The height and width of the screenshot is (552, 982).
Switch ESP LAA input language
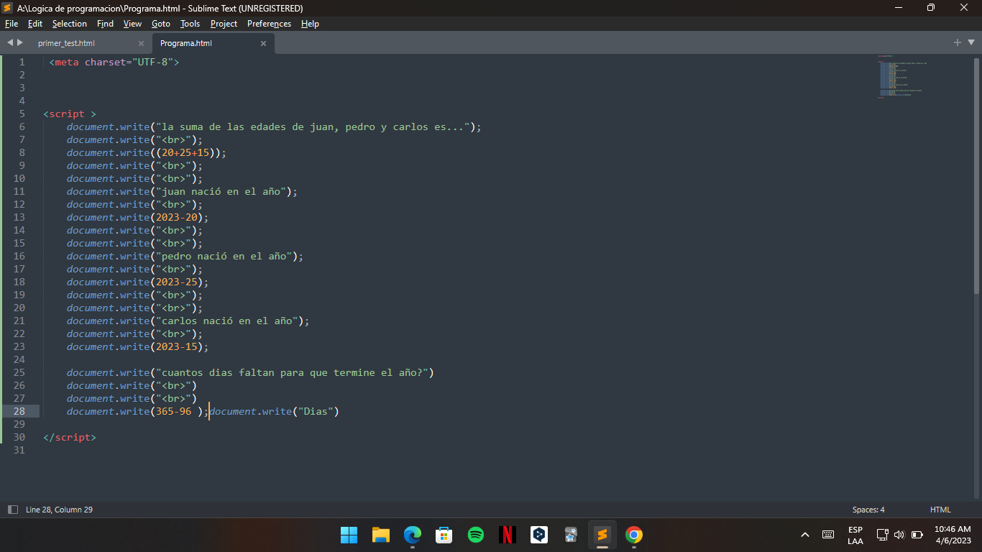tap(855, 535)
